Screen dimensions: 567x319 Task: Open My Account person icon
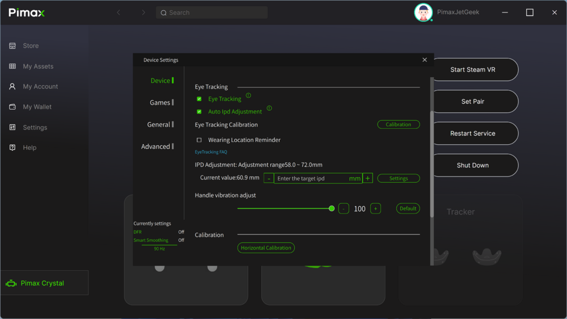click(12, 86)
